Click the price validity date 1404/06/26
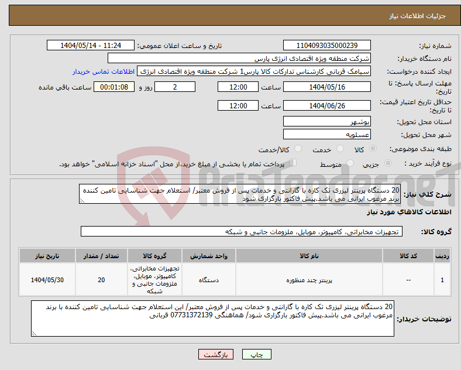Viewport: 461px width, 370px height. point(326,105)
